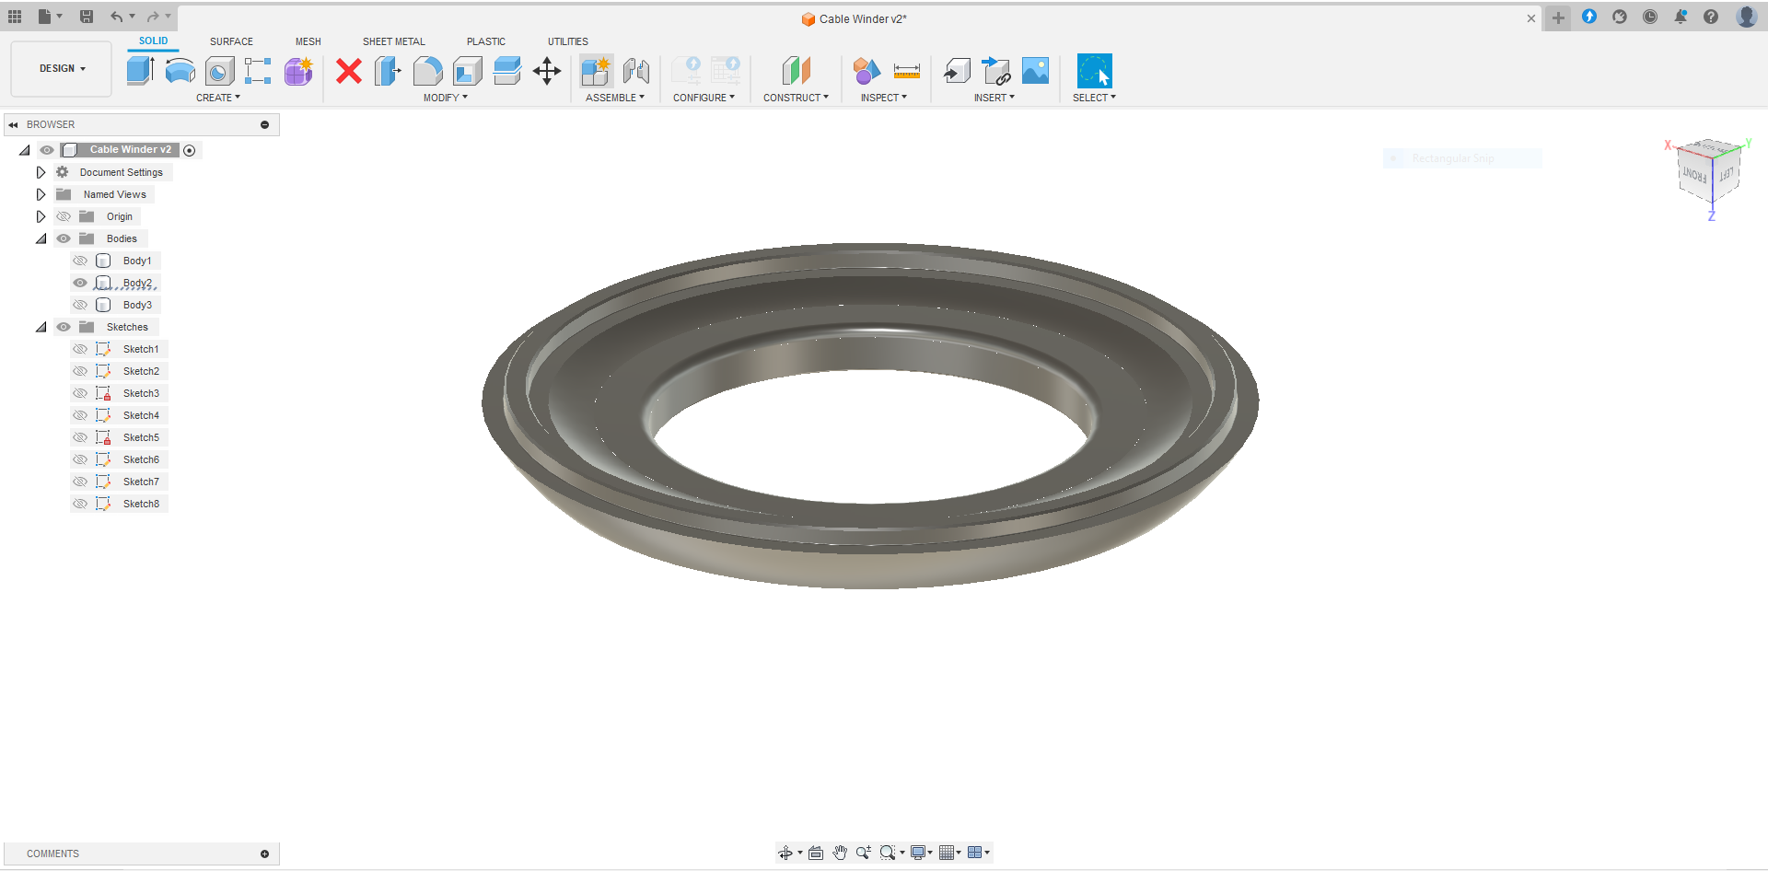Open the INSPECT dropdown menu

(x=884, y=98)
